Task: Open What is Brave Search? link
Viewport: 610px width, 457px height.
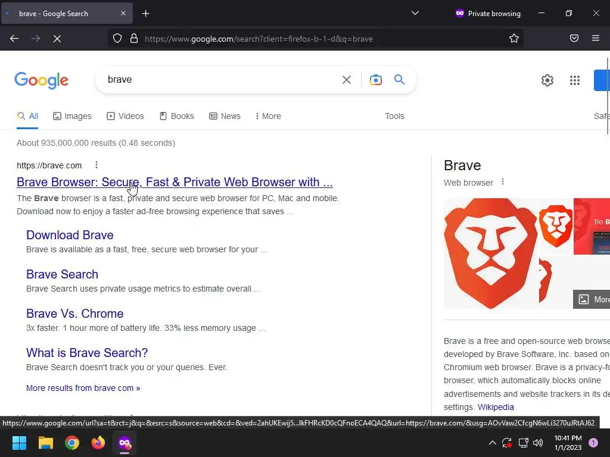Action: tap(87, 353)
